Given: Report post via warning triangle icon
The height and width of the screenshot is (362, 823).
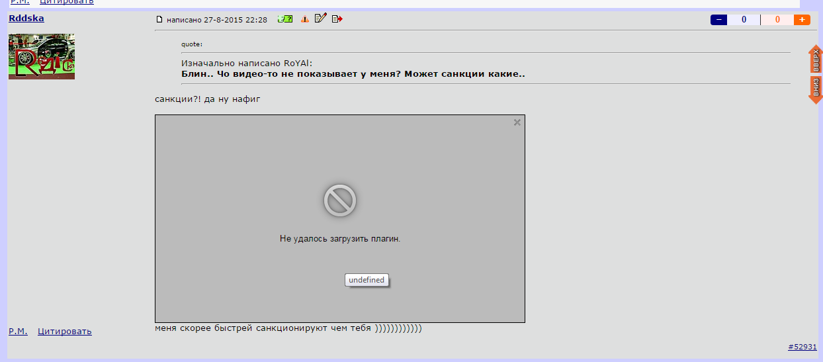Looking at the screenshot, I should coord(305,19).
